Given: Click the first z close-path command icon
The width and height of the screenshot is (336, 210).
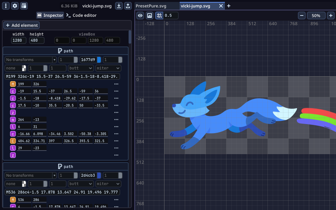Looking at the screenshot, I should click(x=13, y=112).
